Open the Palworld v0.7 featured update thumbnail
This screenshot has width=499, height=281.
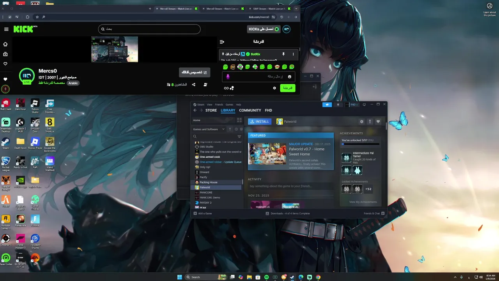click(x=267, y=154)
